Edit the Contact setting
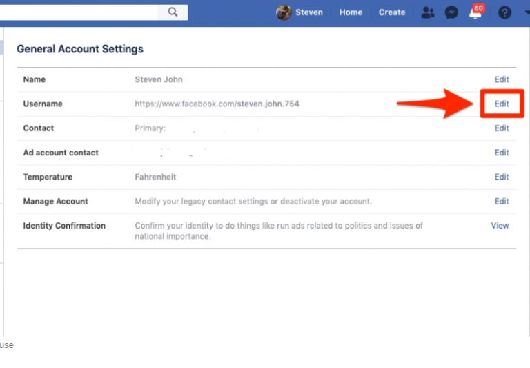Image resolution: width=530 pixels, height=368 pixels. click(502, 128)
